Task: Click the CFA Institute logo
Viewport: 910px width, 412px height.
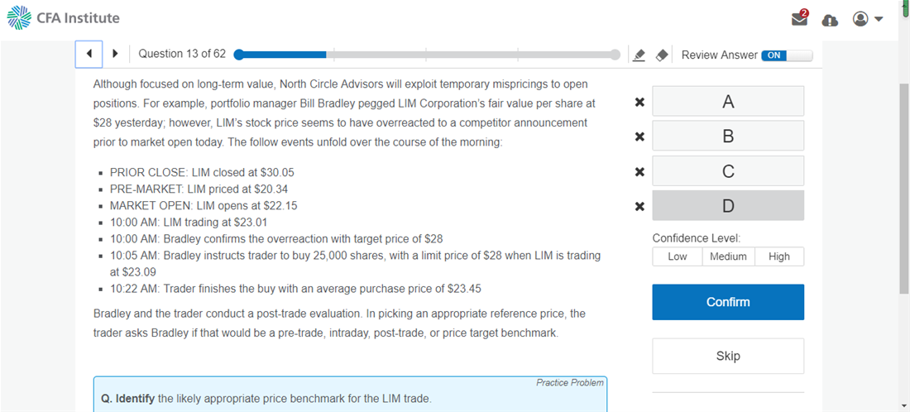Action: (x=64, y=17)
